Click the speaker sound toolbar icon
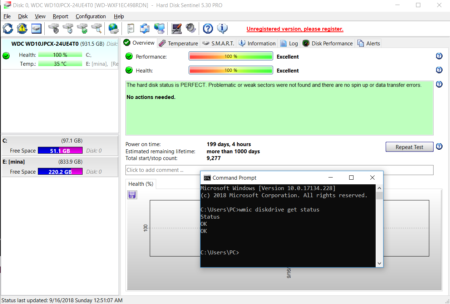 tap(191, 29)
